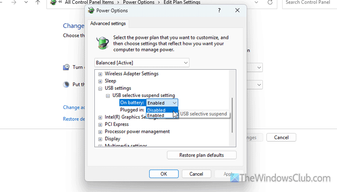Screen dimensions: 337x192
Task: Collapse USB selective suspend setting node
Action: pyautogui.click(x=108, y=96)
